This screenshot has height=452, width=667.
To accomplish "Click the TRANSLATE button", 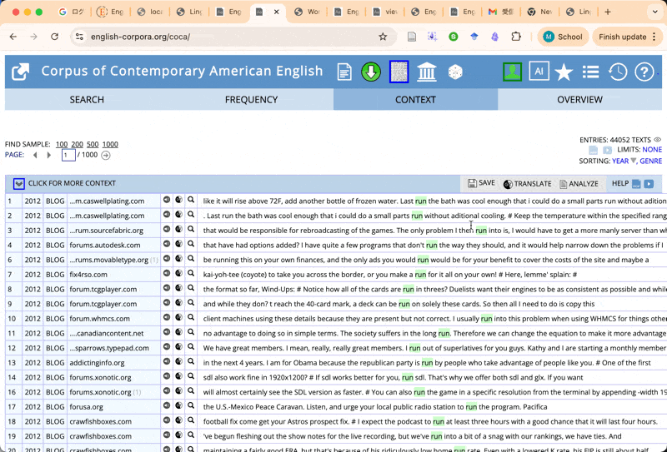I will 527,184.
